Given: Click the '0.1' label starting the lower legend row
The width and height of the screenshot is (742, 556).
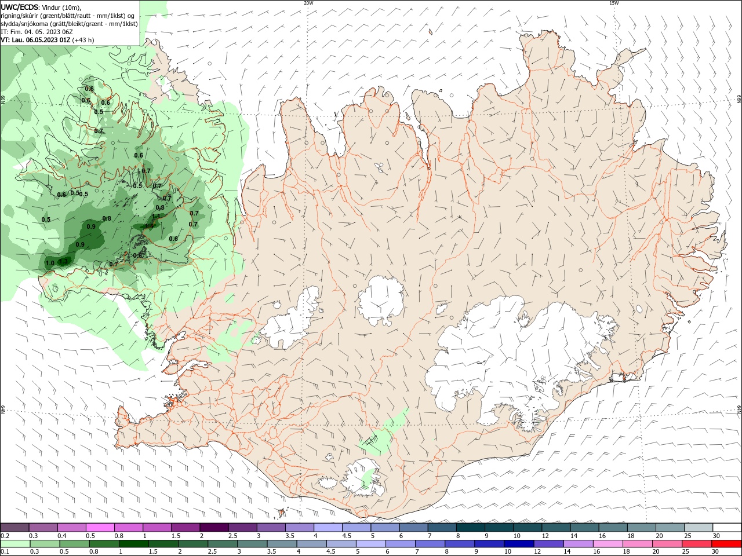Looking at the screenshot, I should tap(5, 552).
